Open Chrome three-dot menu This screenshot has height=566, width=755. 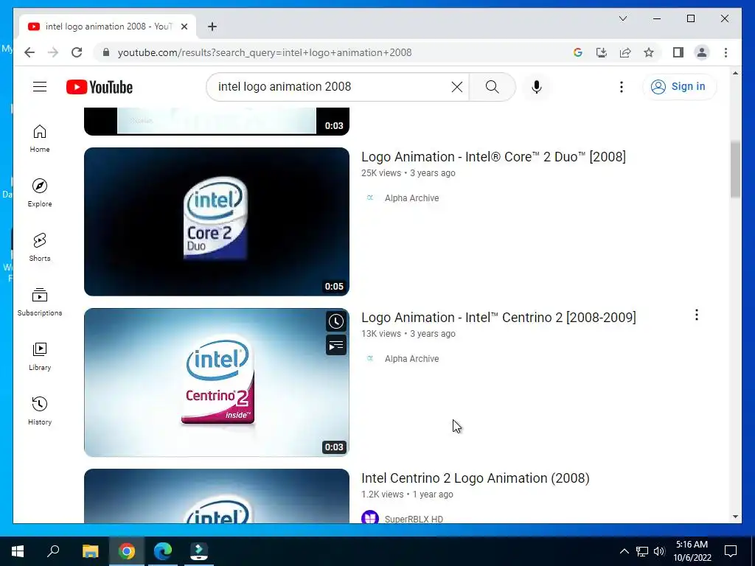726,52
